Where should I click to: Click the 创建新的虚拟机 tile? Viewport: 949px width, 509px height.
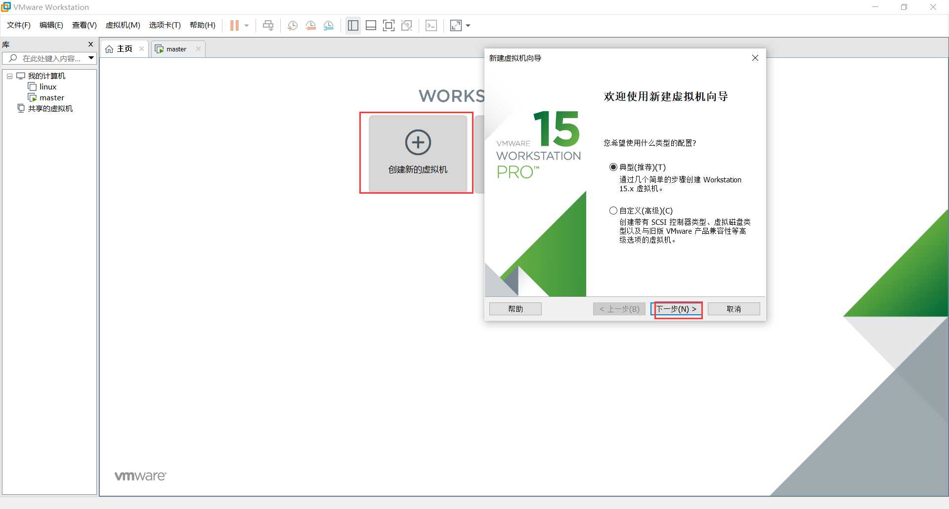(418, 153)
